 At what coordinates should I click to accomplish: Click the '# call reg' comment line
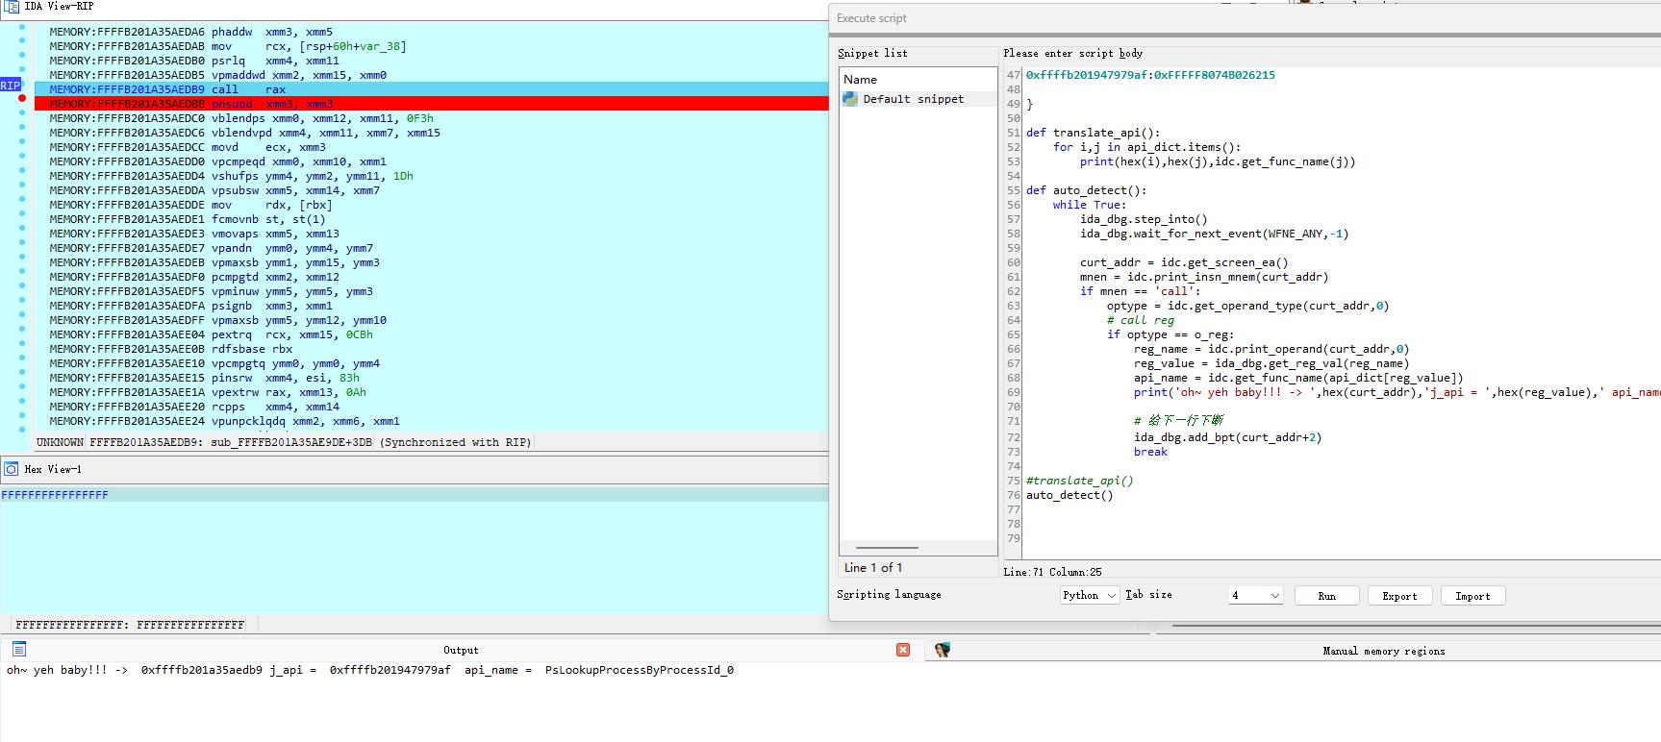(x=1140, y=320)
